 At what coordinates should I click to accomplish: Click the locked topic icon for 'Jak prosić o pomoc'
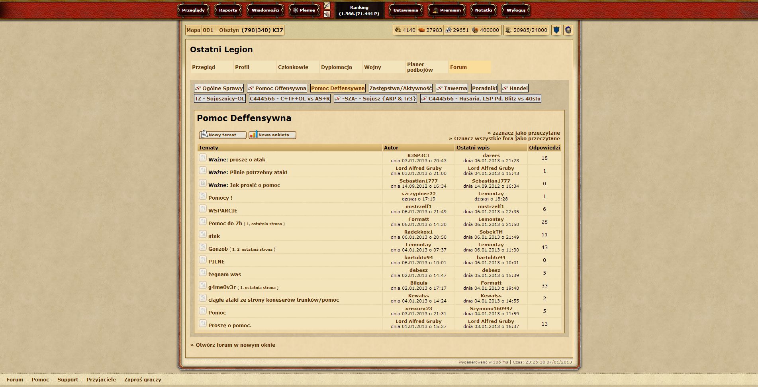click(x=202, y=183)
